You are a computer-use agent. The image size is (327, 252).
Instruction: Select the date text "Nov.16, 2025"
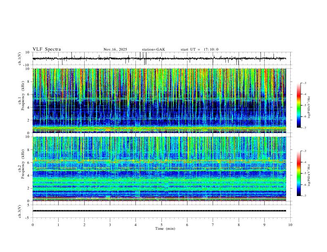[115, 49]
